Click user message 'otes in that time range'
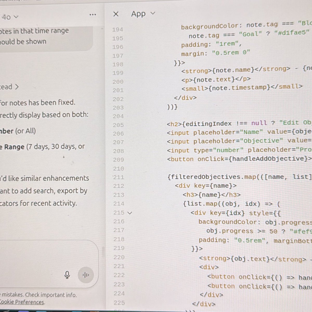Image resolution: width=312 pixels, height=312 pixels. click(x=34, y=31)
